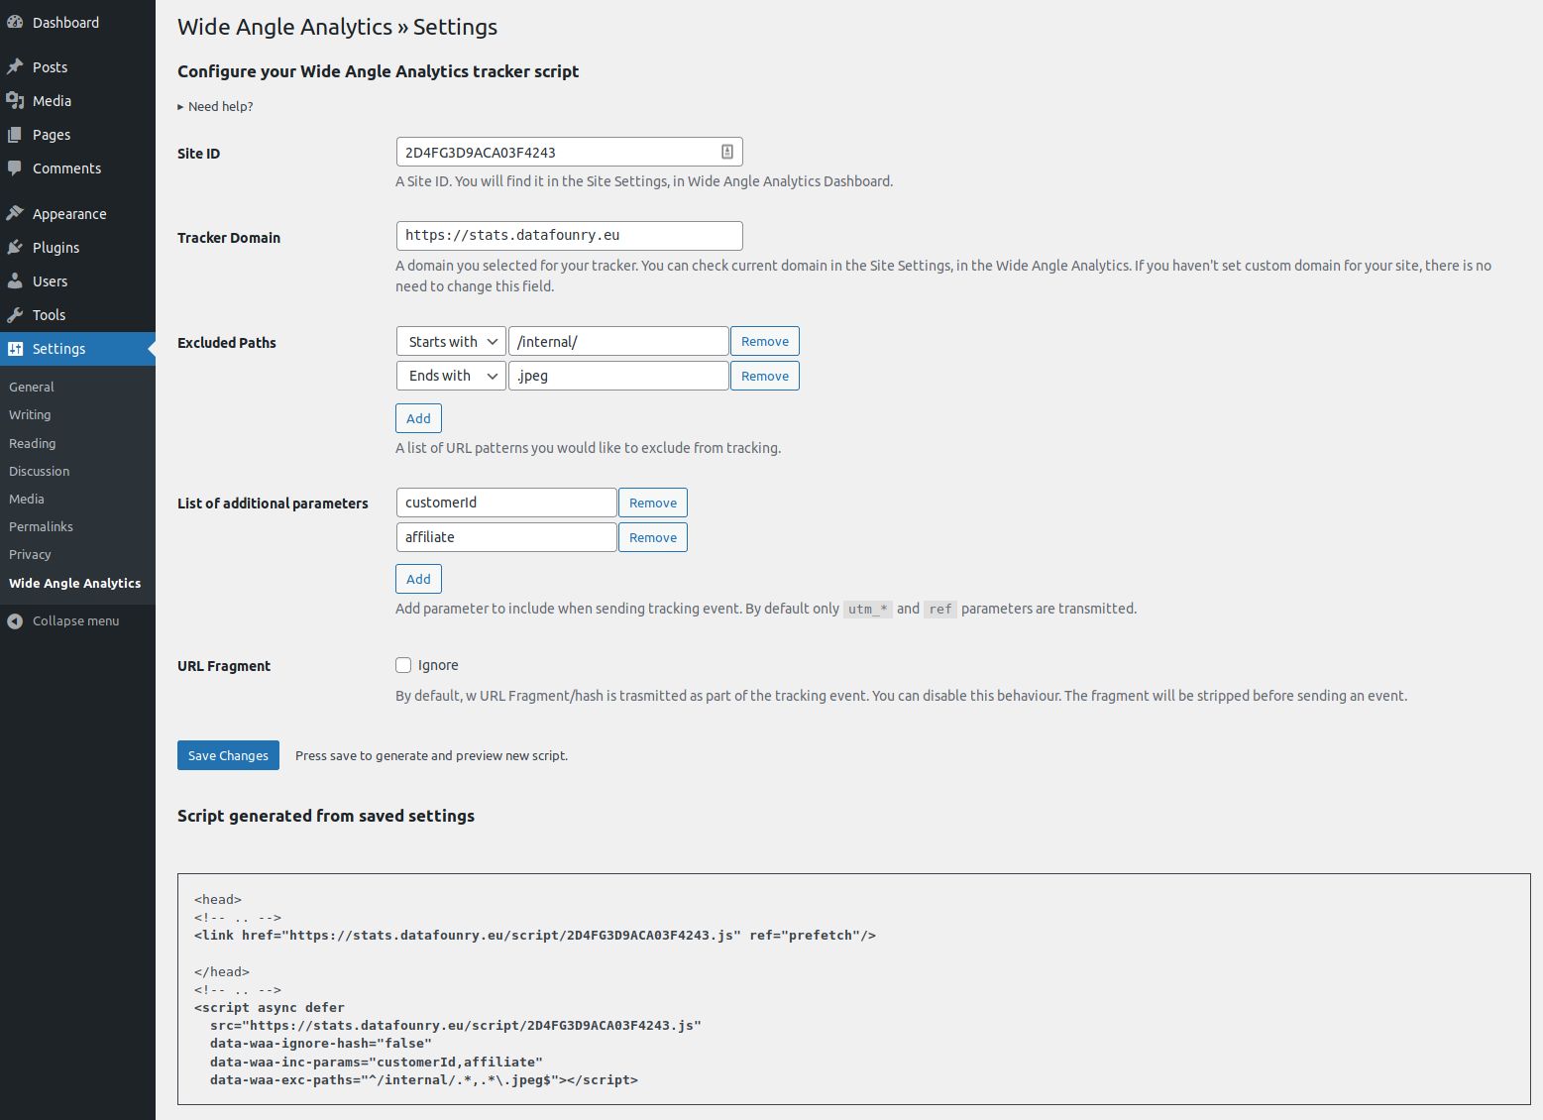1543x1120 pixels.
Task: Click the Posts pushpin icon
Action: point(15,67)
